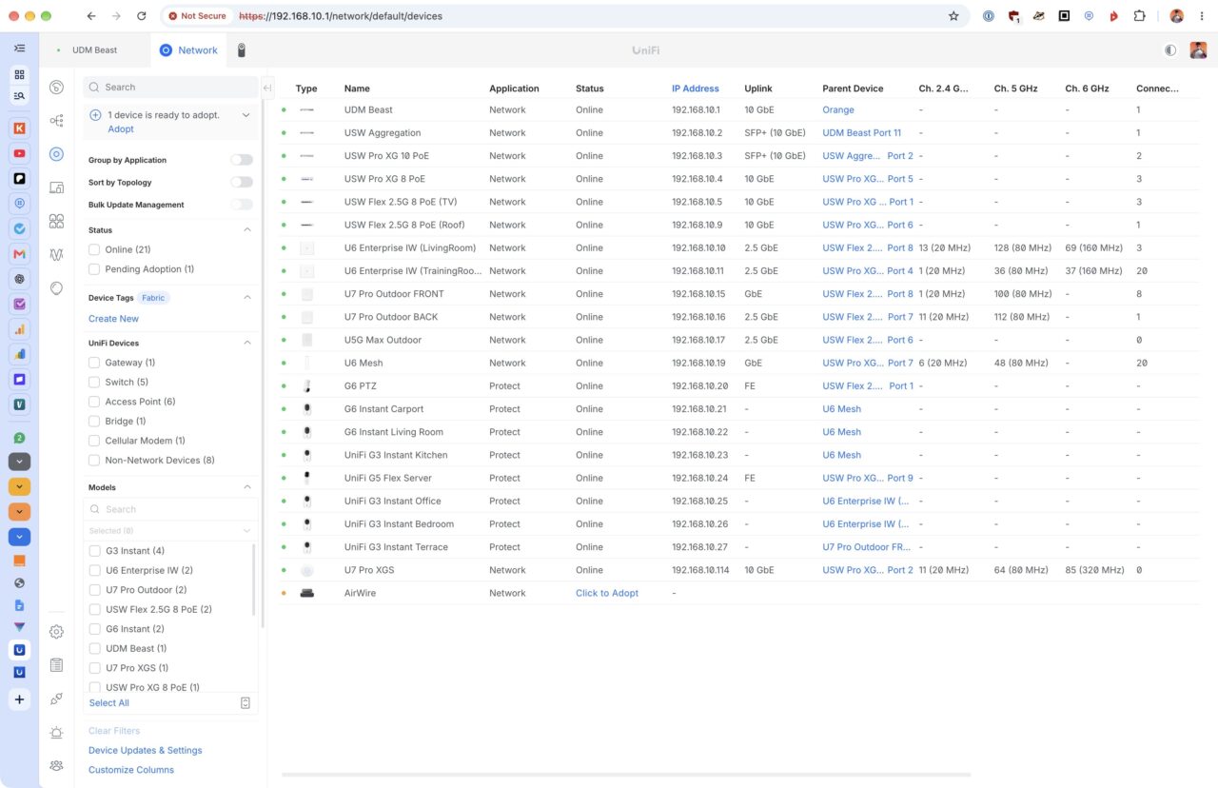Click the horizontal scrollbar under the device table
The width and height of the screenshot is (1218, 788).
tap(626, 775)
